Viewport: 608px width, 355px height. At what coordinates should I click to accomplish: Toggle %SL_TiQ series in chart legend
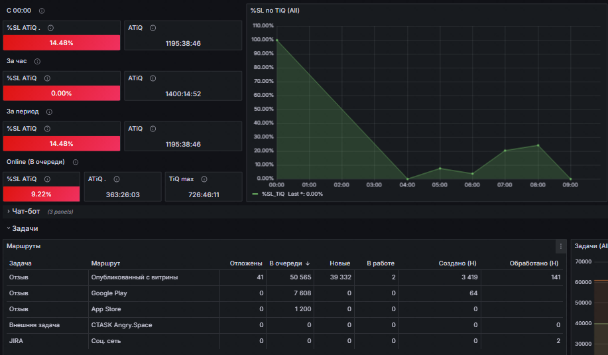pos(273,194)
